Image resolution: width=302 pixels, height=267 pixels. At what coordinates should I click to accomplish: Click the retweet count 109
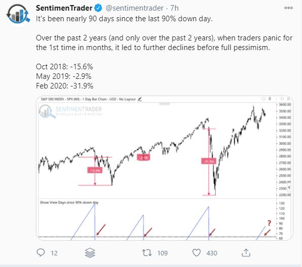point(162,253)
